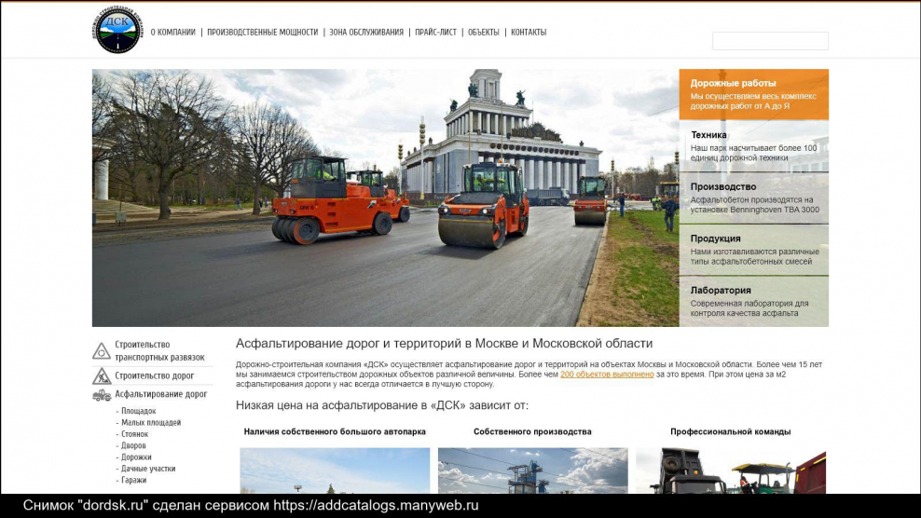
Task: Open the Дворов submenu link
Action: tap(133, 445)
